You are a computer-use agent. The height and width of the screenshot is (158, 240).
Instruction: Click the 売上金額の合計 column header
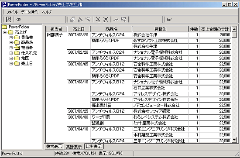215,29
